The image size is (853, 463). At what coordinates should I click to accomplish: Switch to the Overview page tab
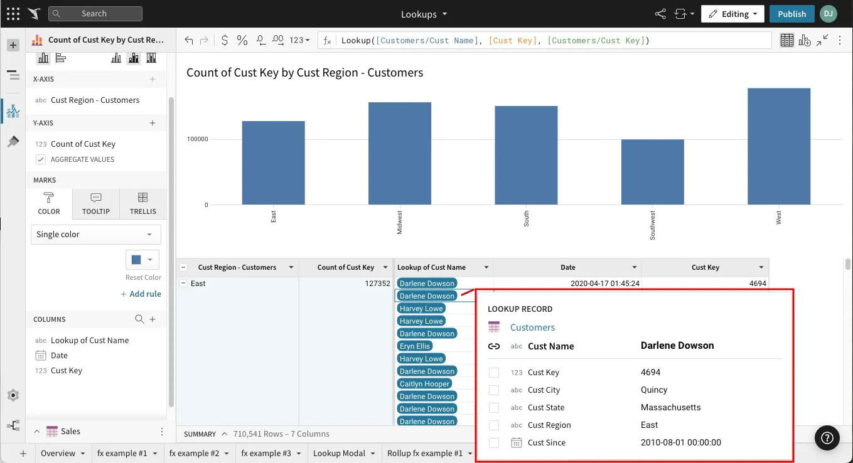pyautogui.click(x=63, y=453)
